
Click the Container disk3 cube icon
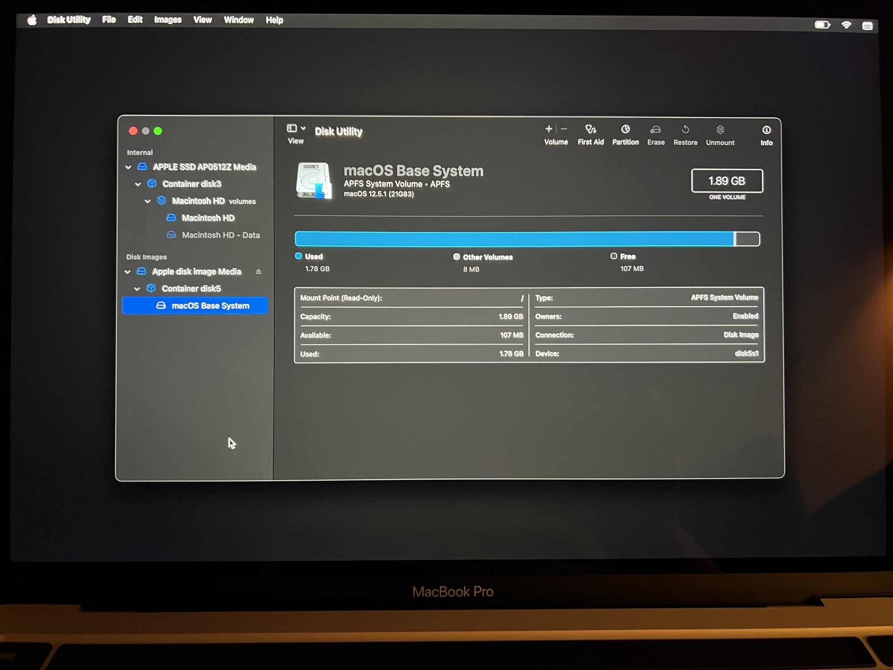click(152, 184)
